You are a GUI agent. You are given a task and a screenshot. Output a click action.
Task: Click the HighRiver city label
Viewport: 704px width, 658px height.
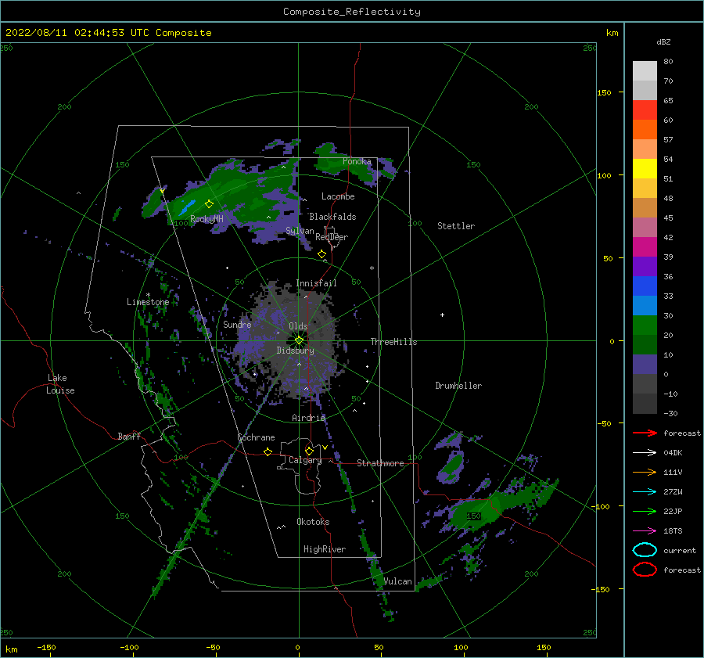pos(325,549)
